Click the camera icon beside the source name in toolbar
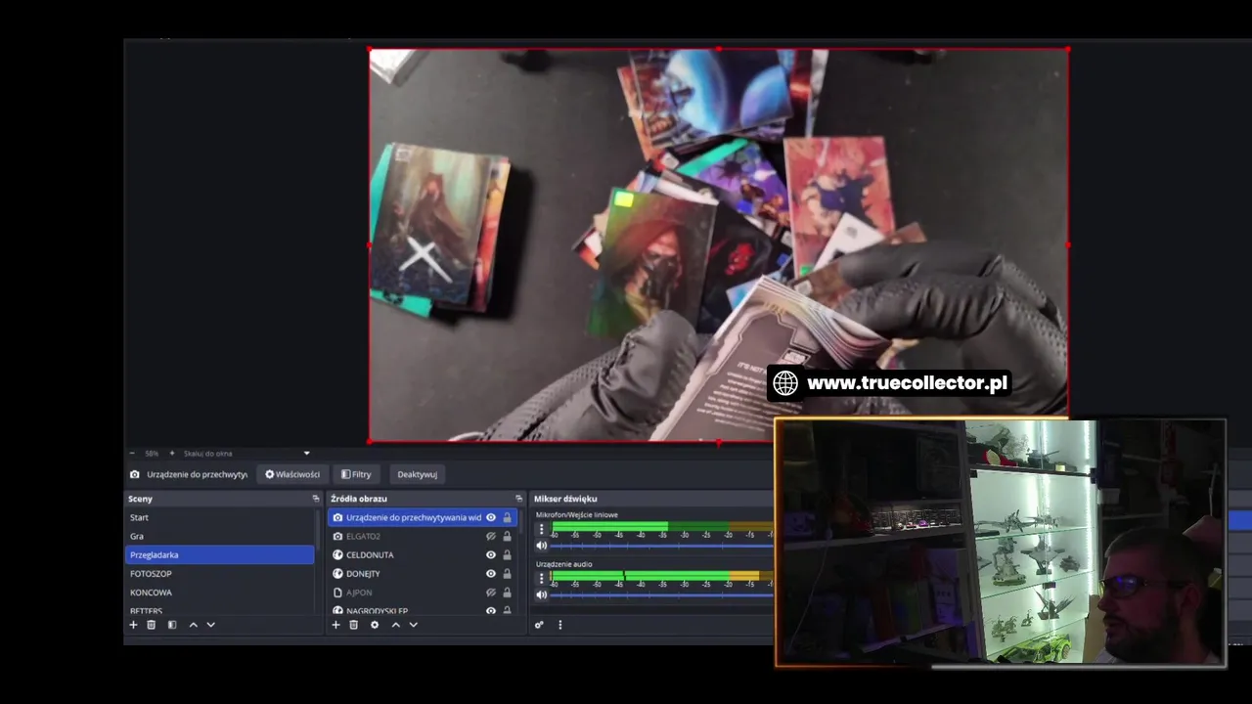1252x704 pixels. [135, 474]
